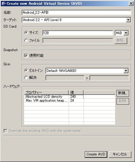Click the SD card size 128 field
135x162 pixels.
(78, 33)
